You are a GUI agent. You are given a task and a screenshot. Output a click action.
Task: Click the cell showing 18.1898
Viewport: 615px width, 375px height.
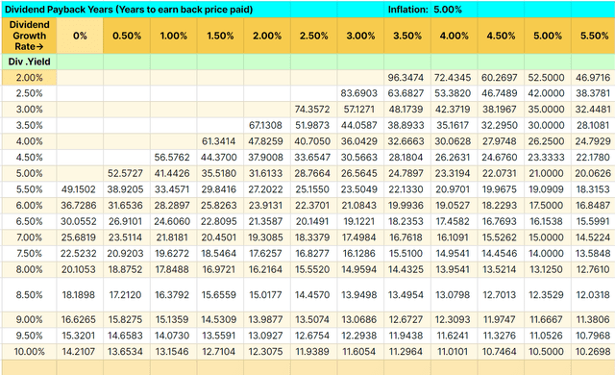pyautogui.click(x=80, y=294)
